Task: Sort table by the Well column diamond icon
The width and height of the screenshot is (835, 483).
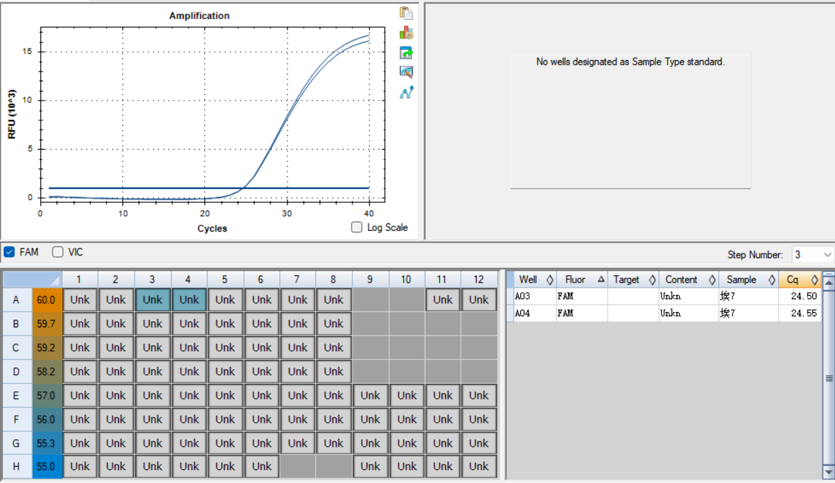Action: click(550, 279)
